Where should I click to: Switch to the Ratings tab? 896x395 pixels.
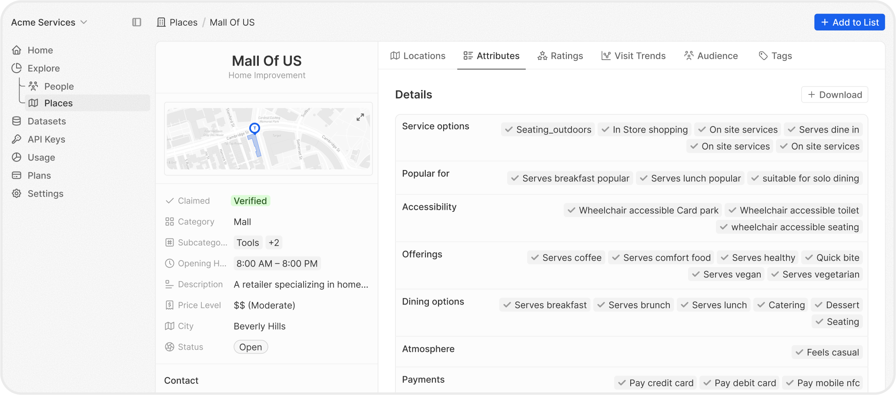tap(560, 56)
